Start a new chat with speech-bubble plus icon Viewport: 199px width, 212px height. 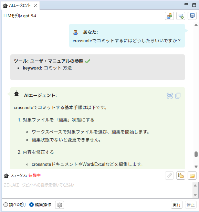tap(181, 16)
